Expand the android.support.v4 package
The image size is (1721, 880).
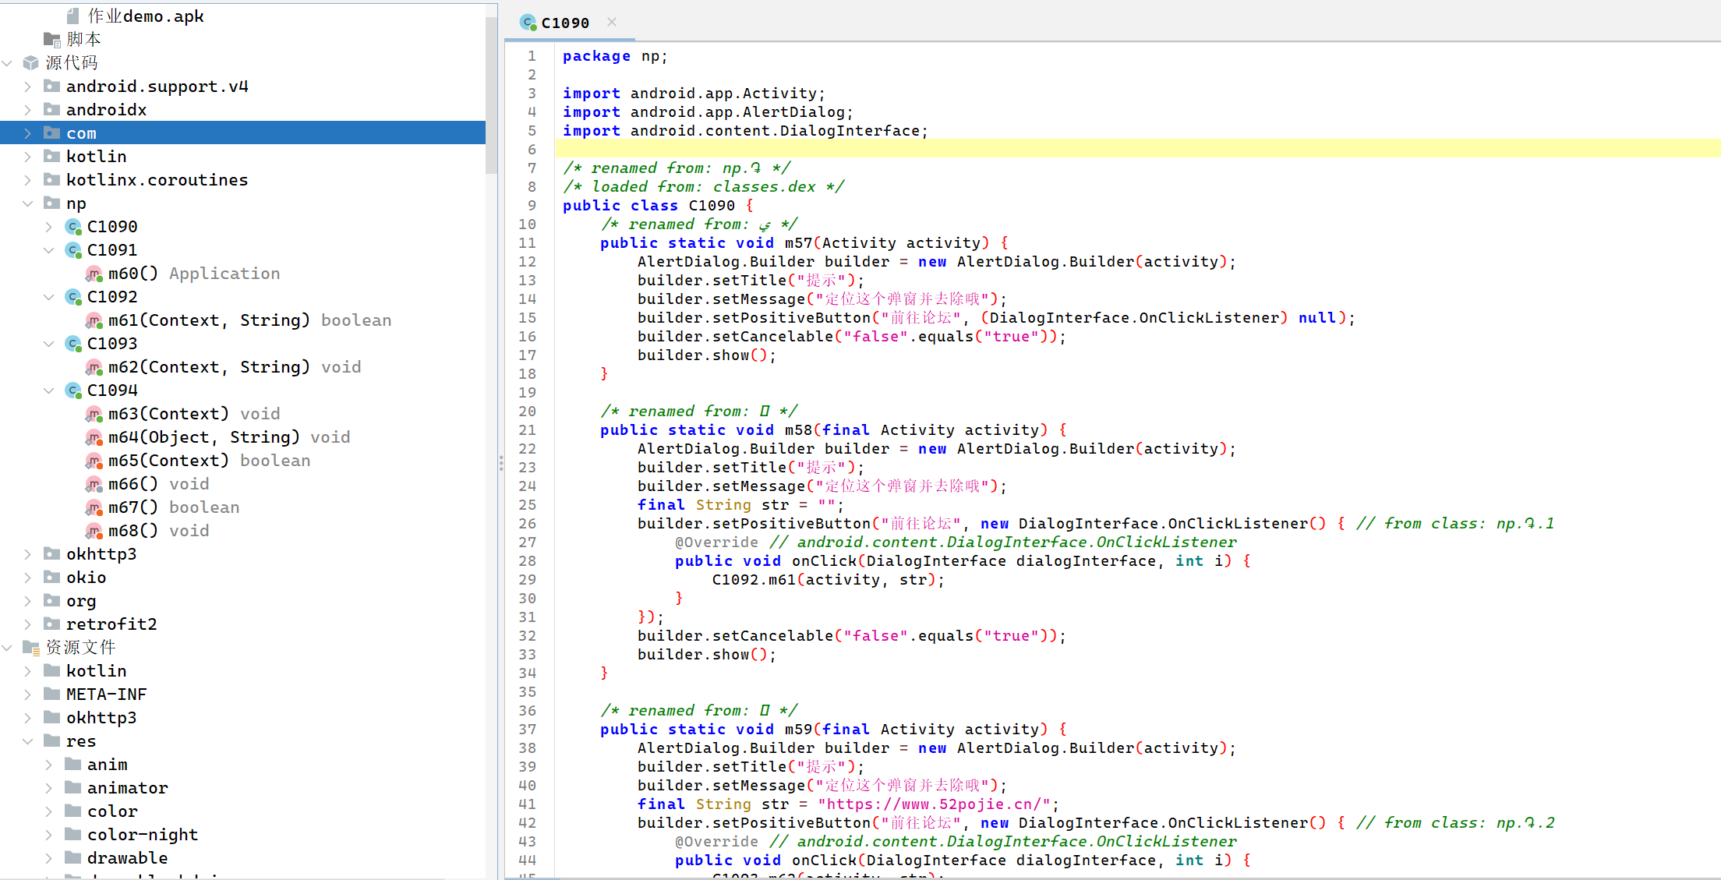(x=27, y=87)
